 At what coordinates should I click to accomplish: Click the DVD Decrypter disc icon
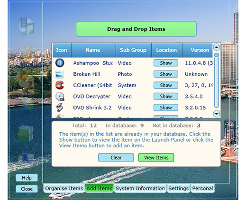click(x=60, y=96)
